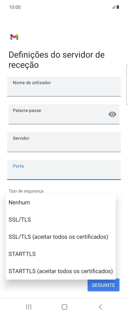Go back with the navigation arrow

100,307
